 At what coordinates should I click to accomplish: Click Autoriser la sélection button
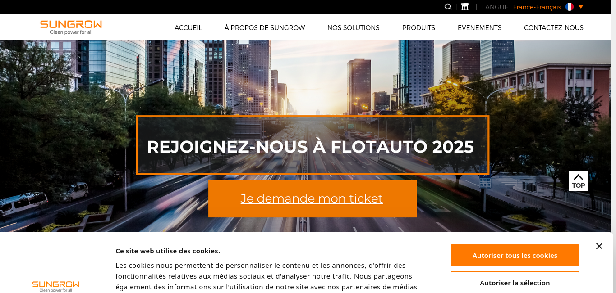(x=515, y=283)
